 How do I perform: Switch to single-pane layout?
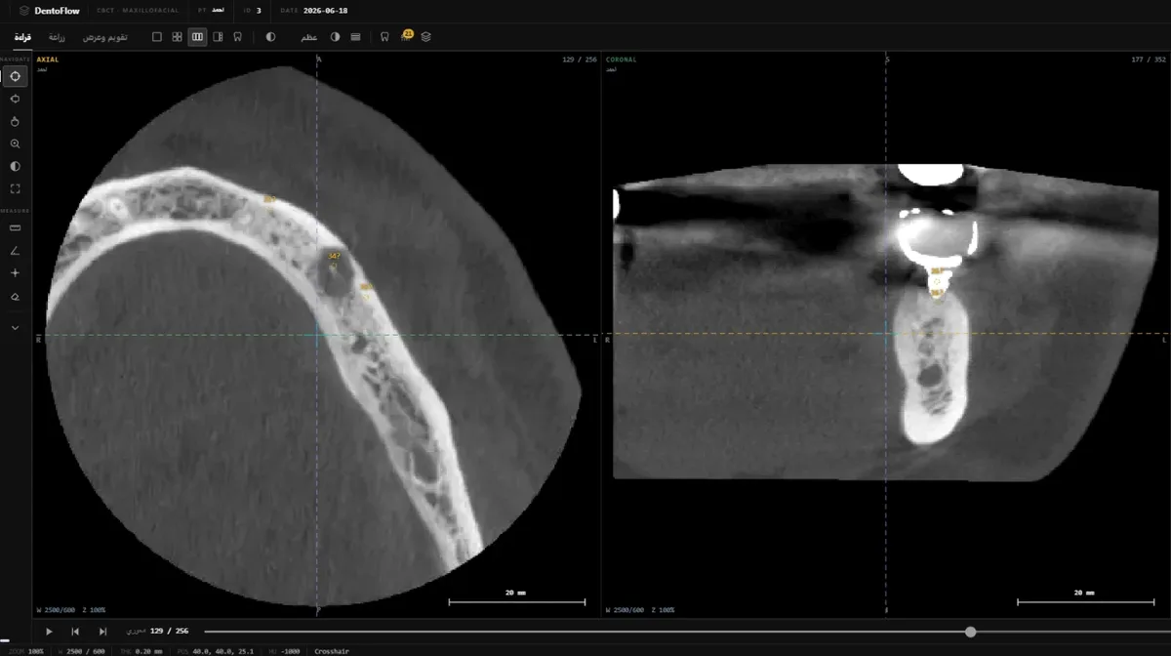coord(157,36)
